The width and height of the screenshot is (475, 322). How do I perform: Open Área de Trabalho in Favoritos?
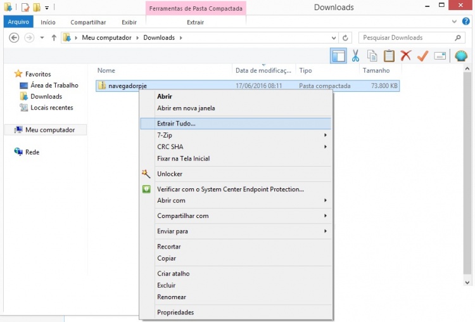click(54, 85)
